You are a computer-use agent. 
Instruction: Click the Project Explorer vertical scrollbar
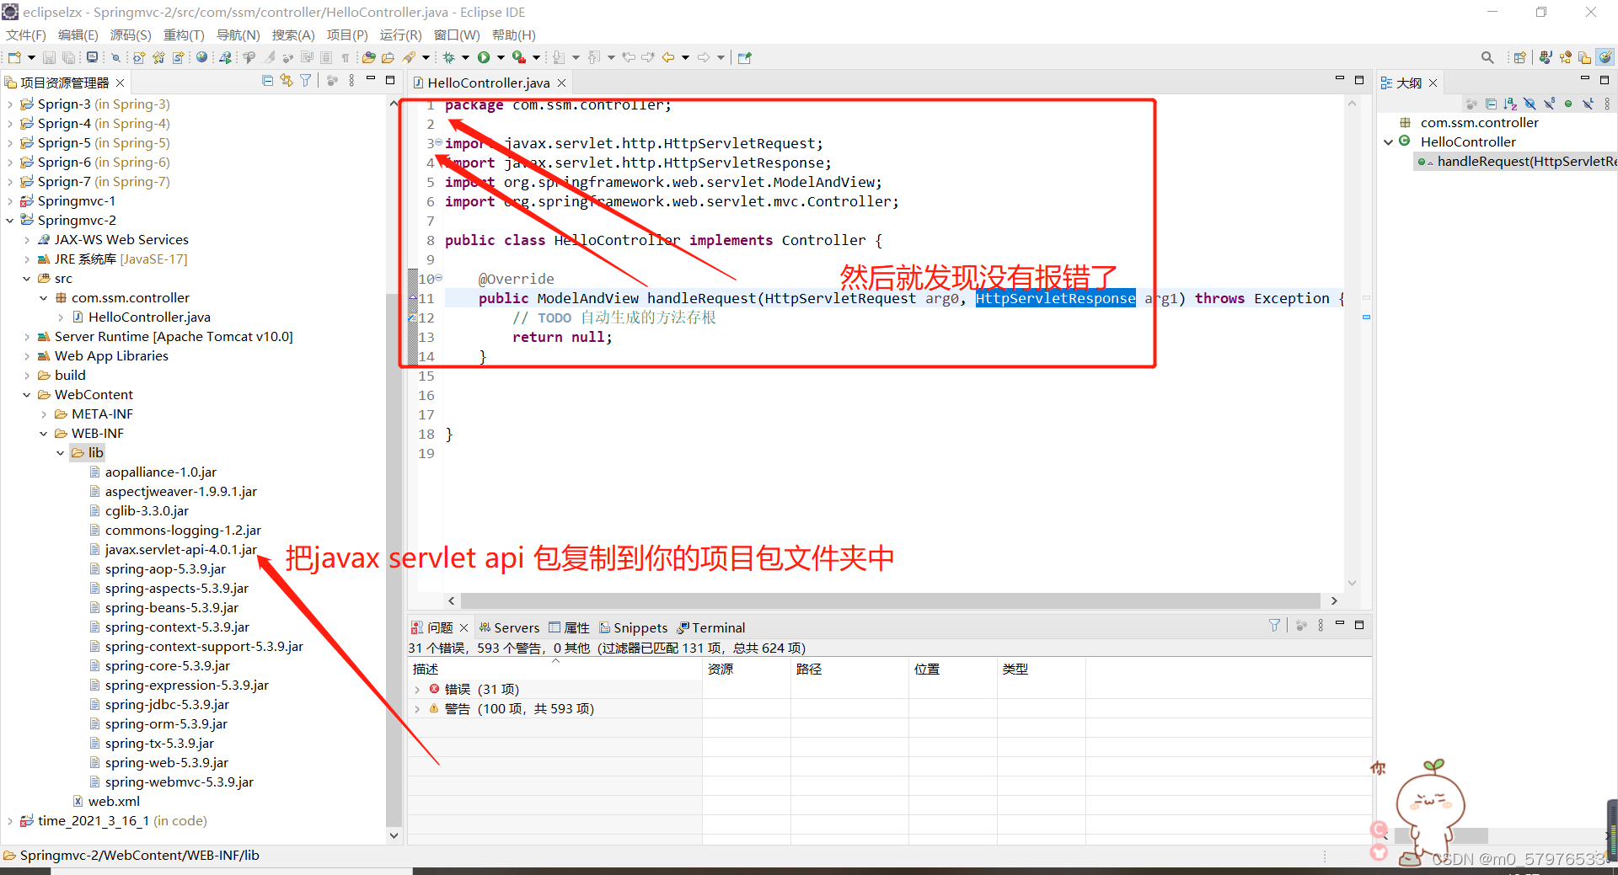click(x=394, y=560)
